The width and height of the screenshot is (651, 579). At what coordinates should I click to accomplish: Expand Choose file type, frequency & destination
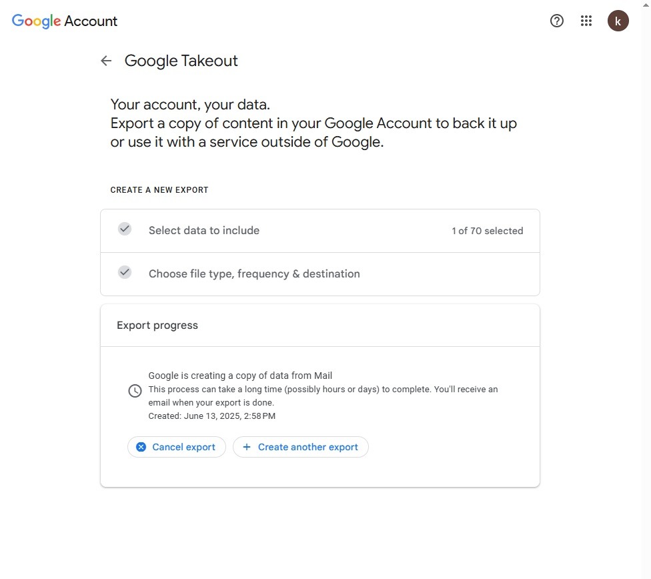[319, 274]
